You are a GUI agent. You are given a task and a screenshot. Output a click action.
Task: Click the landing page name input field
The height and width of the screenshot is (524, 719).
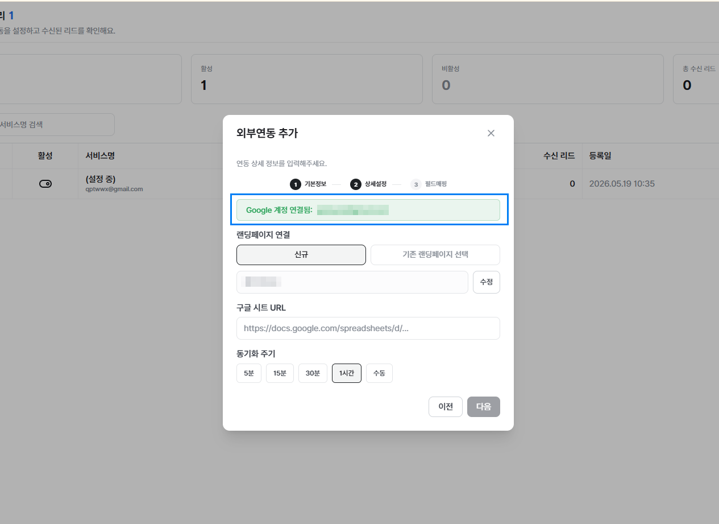tap(352, 282)
